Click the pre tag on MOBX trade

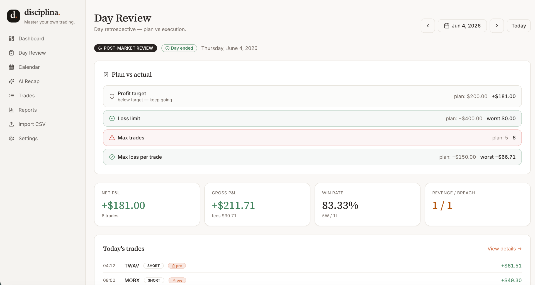tap(177, 280)
